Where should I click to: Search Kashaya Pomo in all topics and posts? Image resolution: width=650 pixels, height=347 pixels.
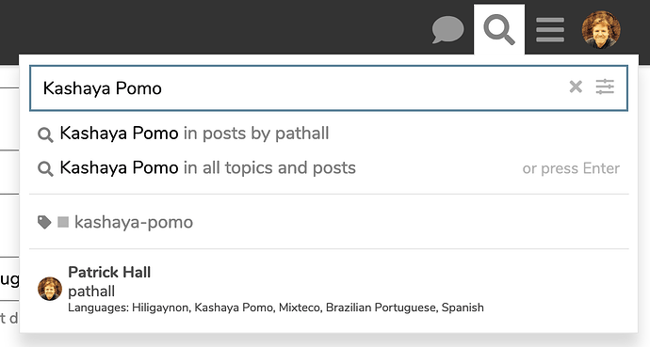point(329,168)
